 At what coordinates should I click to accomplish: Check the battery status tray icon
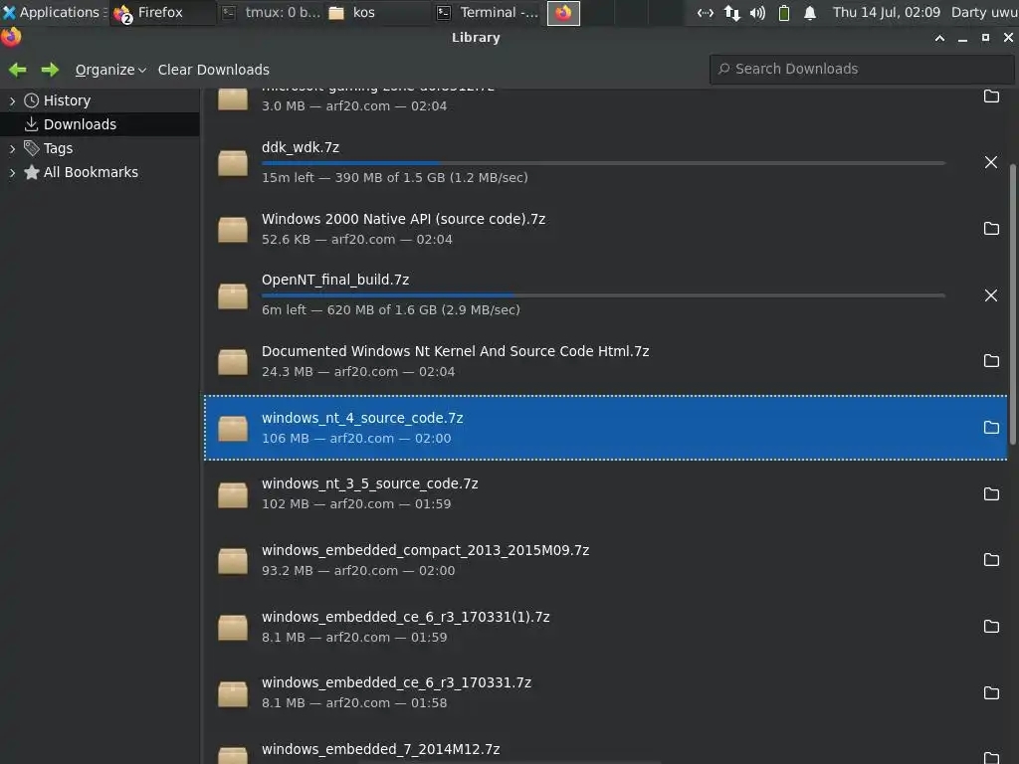(784, 12)
